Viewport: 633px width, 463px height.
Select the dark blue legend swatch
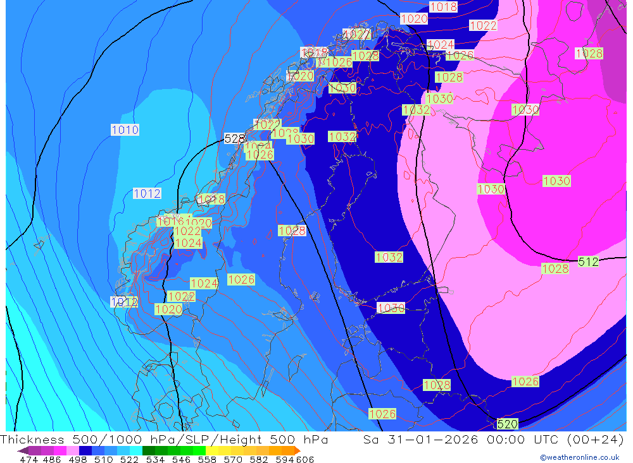[85, 450]
